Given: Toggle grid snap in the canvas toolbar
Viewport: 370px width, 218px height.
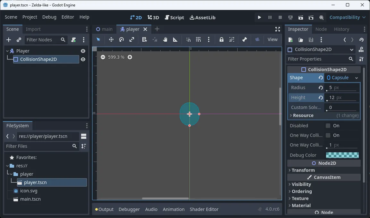Looking at the screenshot, I should pyautogui.click(x=198, y=39).
